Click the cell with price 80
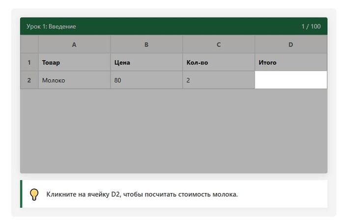This screenshot has height=222, width=344. 146,80
